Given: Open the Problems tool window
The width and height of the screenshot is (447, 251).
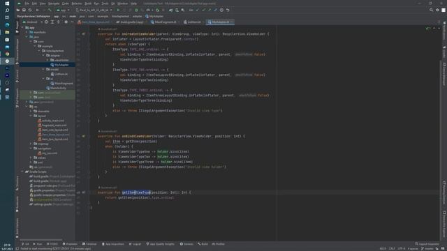Looking at the screenshot, I should pos(70,244).
